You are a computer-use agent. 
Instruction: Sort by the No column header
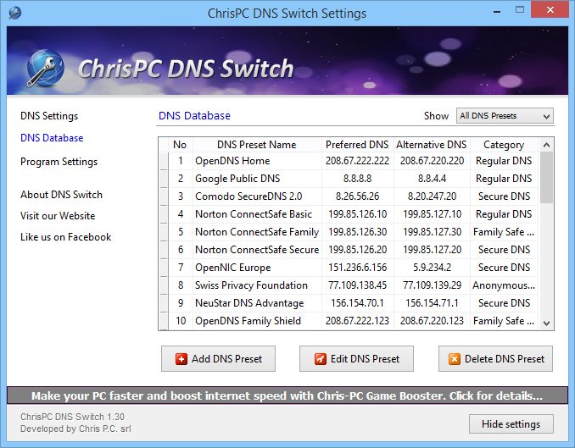point(180,145)
